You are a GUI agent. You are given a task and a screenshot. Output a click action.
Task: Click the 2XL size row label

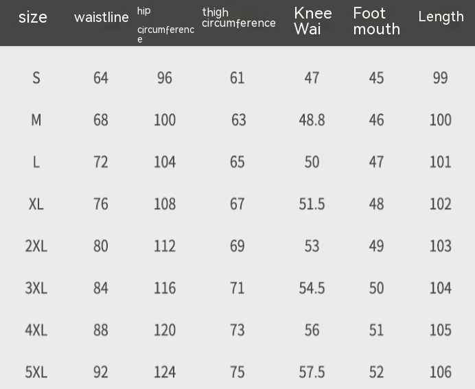point(36,246)
